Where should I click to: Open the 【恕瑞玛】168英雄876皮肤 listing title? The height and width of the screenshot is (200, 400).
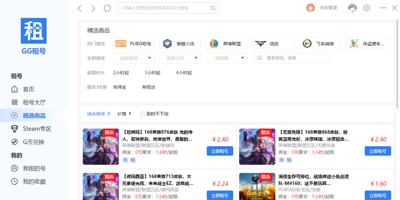(x=157, y=136)
